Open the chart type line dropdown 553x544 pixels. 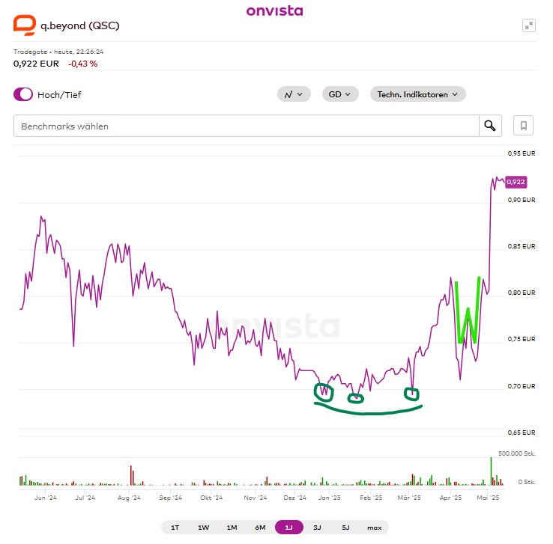294,94
